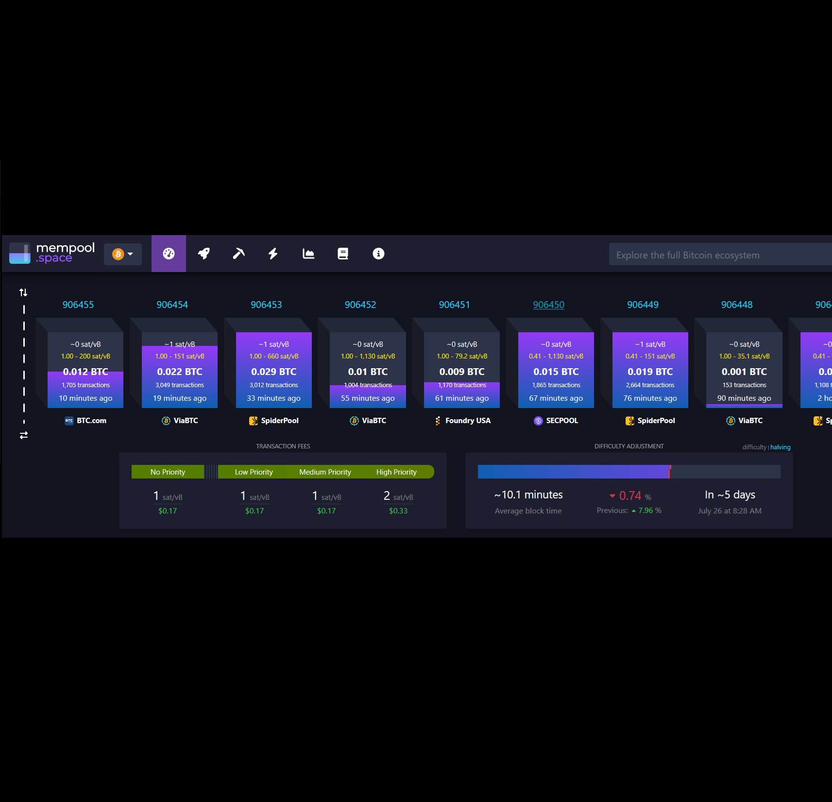The image size is (832, 802).
Task: Click the 1.00 - 79.2 sat/vB fee range
Action: pos(462,356)
